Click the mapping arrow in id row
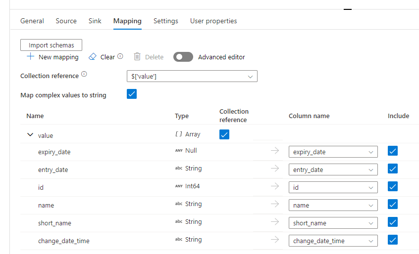This screenshot has width=419, height=254. 275,187
